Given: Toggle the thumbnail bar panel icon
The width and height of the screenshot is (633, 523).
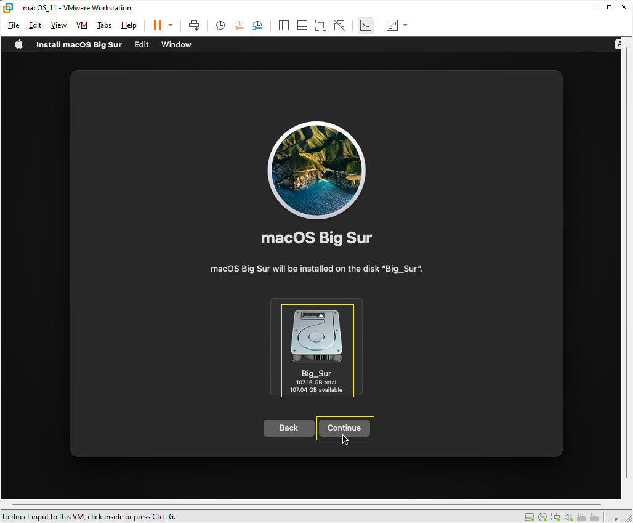Looking at the screenshot, I should pos(302,25).
